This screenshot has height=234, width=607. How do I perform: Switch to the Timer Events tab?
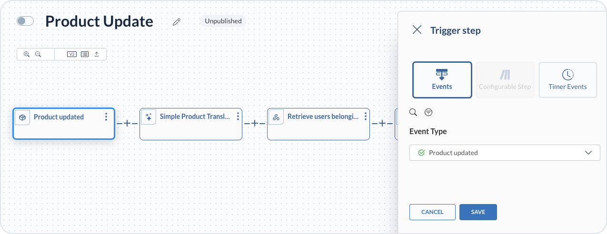point(567,80)
